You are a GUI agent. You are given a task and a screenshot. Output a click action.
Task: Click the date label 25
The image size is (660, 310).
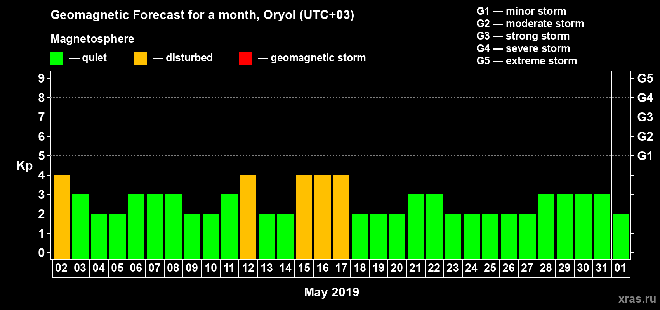point(490,268)
